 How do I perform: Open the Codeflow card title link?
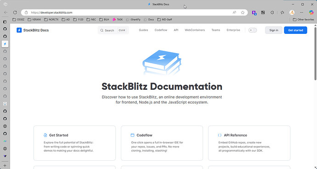[144, 135]
